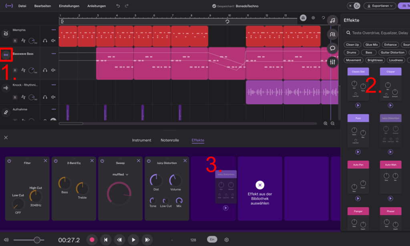Switch to the Instrument tab

(x=141, y=140)
